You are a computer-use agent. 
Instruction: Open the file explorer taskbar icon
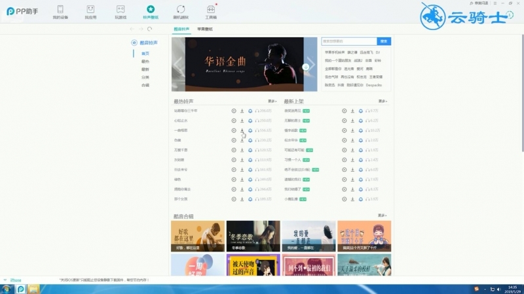click(33, 289)
